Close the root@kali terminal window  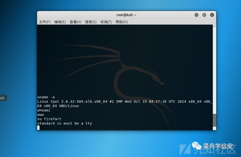(212, 15)
